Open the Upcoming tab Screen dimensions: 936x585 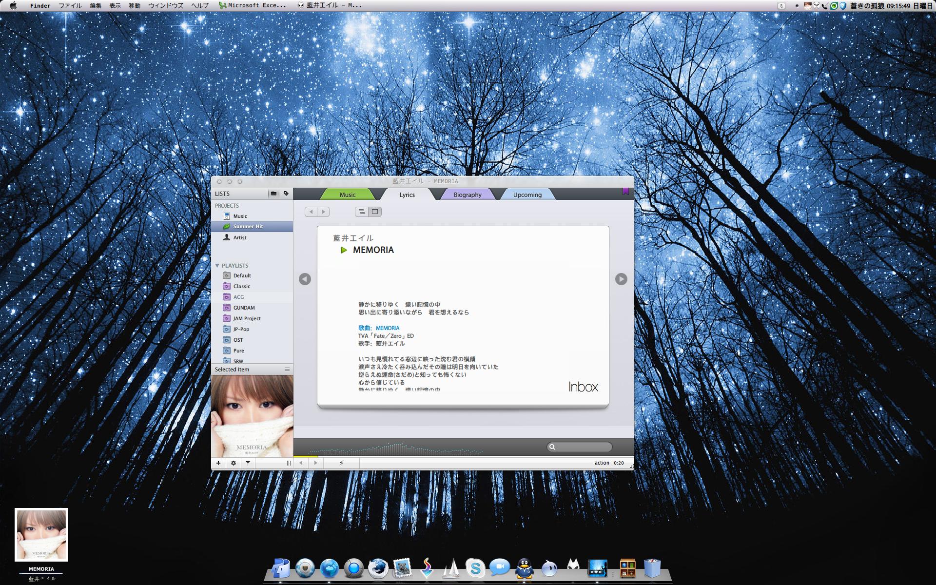point(527,195)
